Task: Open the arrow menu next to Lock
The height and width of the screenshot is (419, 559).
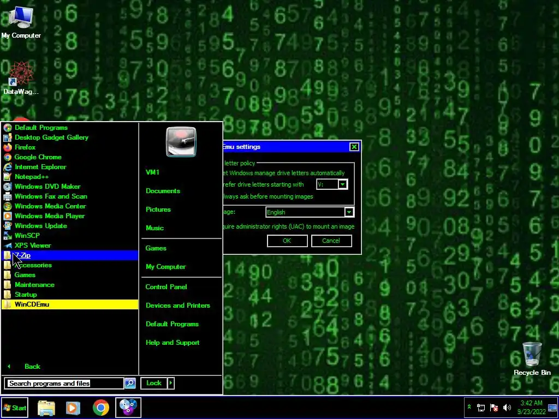Action: (171, 383)
